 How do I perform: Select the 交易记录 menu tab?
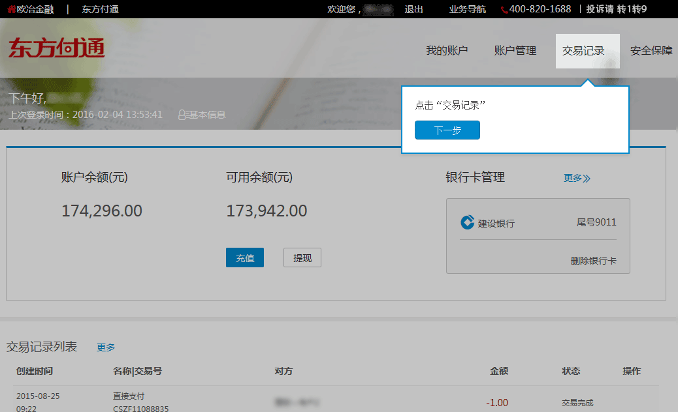point(588,51)
